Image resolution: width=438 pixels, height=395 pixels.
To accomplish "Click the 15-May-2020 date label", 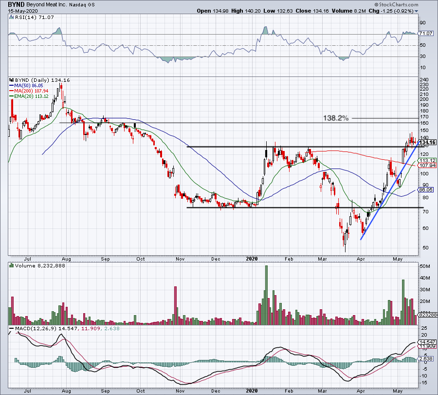I will (23, 11).
